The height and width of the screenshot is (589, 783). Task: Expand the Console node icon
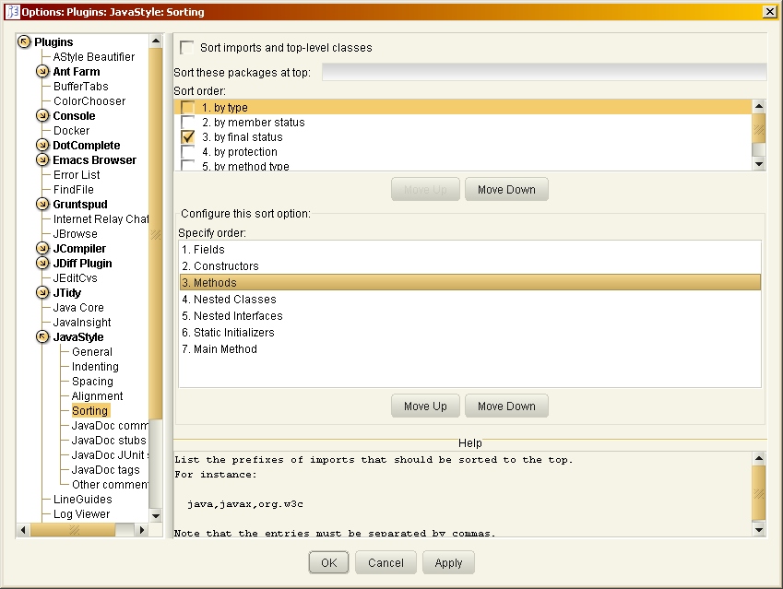(x=43, y=116)
